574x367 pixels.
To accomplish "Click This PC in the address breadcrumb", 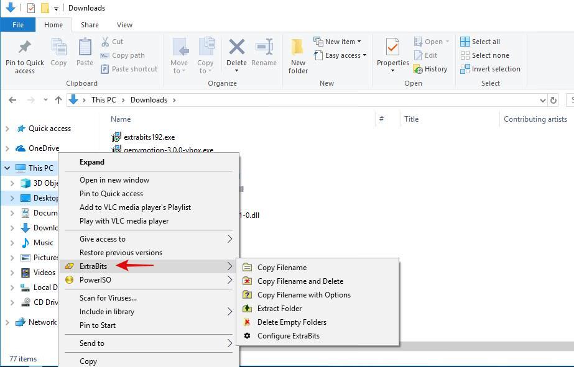I will pyautogui.click(x=104, y=100).
